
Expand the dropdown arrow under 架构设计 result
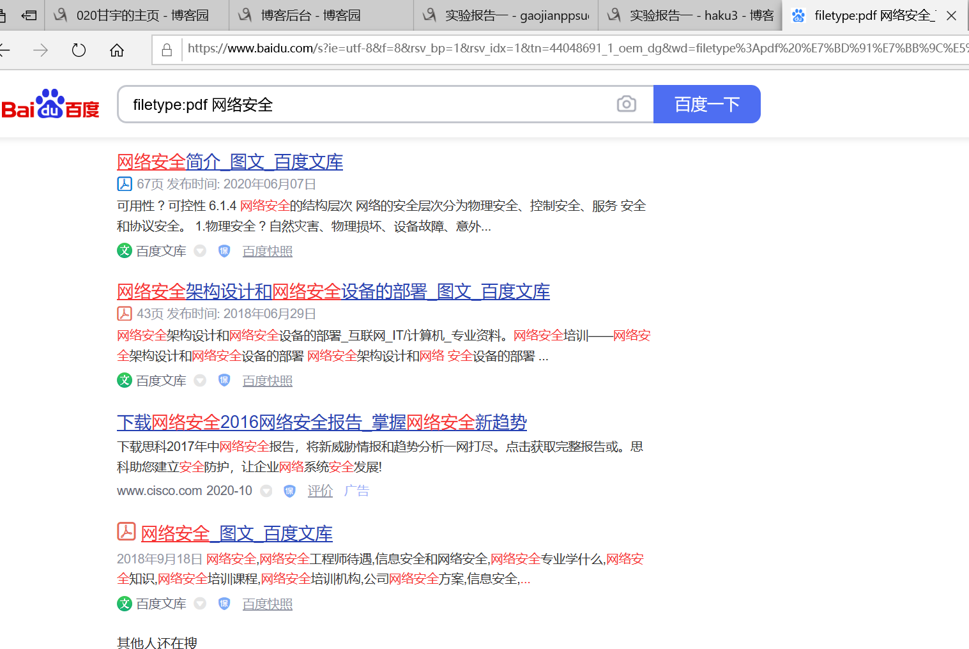[200, 381]
